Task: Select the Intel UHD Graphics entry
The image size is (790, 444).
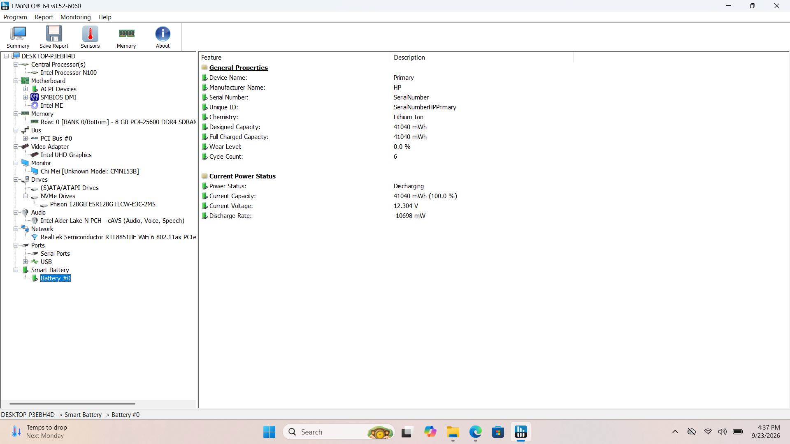Action: [66, 155]
